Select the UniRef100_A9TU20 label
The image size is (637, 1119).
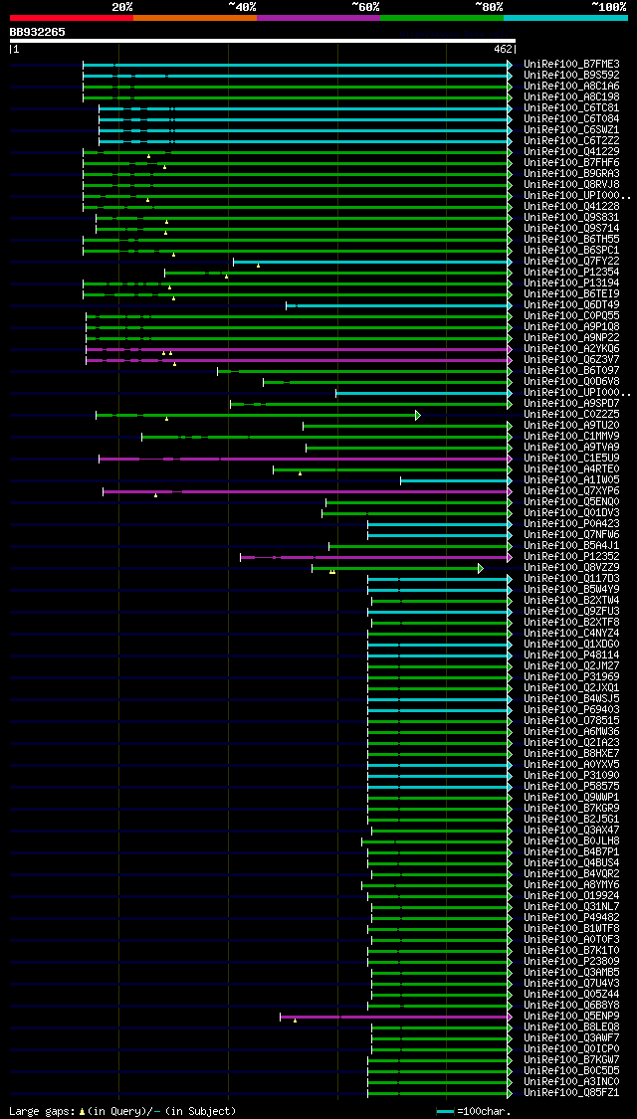pos(571,426)
